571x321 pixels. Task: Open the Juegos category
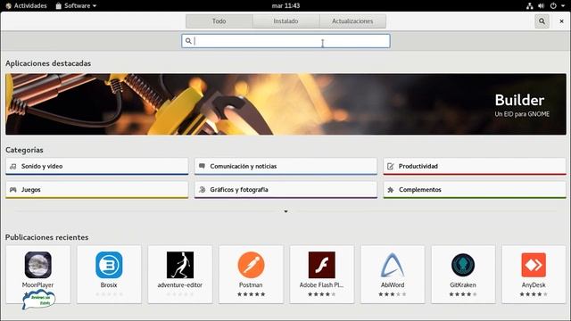97,190
